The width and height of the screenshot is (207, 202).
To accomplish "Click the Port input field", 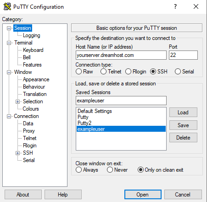I will (x=183, y=55).
